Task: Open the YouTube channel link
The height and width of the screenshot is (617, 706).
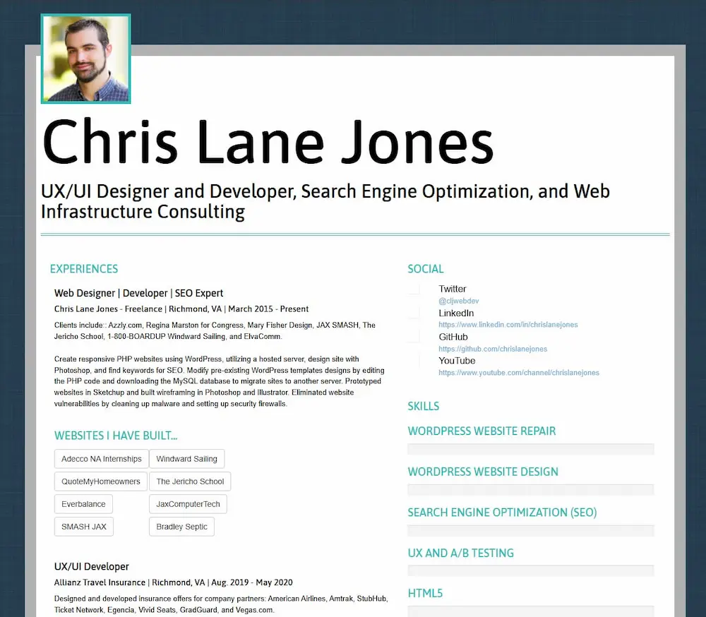Action: (519, 373)
